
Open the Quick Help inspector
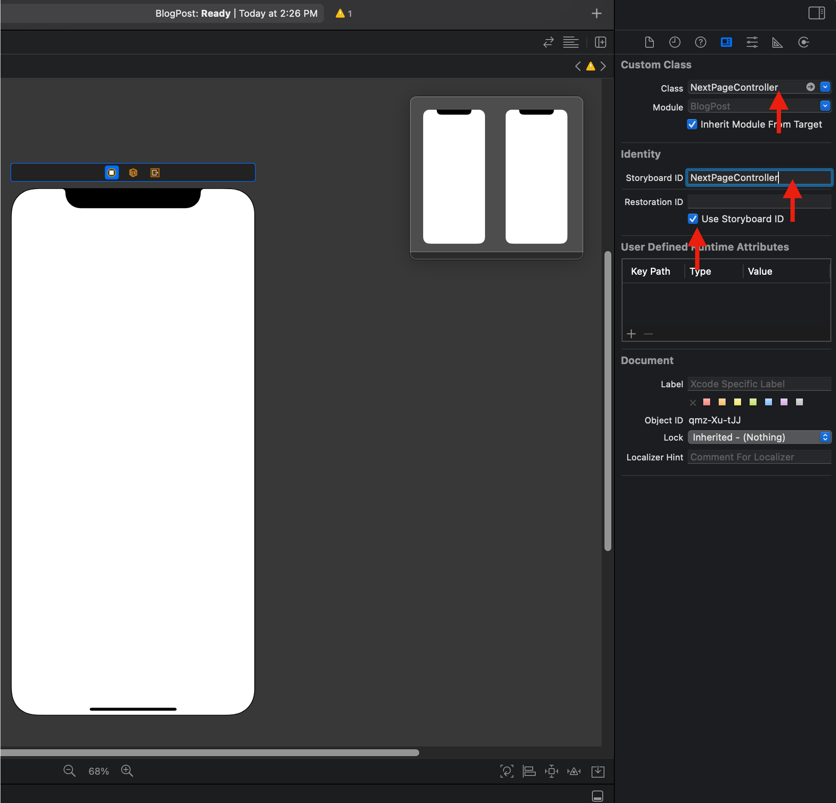click(x=700, y=42)
